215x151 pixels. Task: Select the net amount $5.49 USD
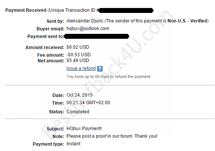(x=78, y=60)
